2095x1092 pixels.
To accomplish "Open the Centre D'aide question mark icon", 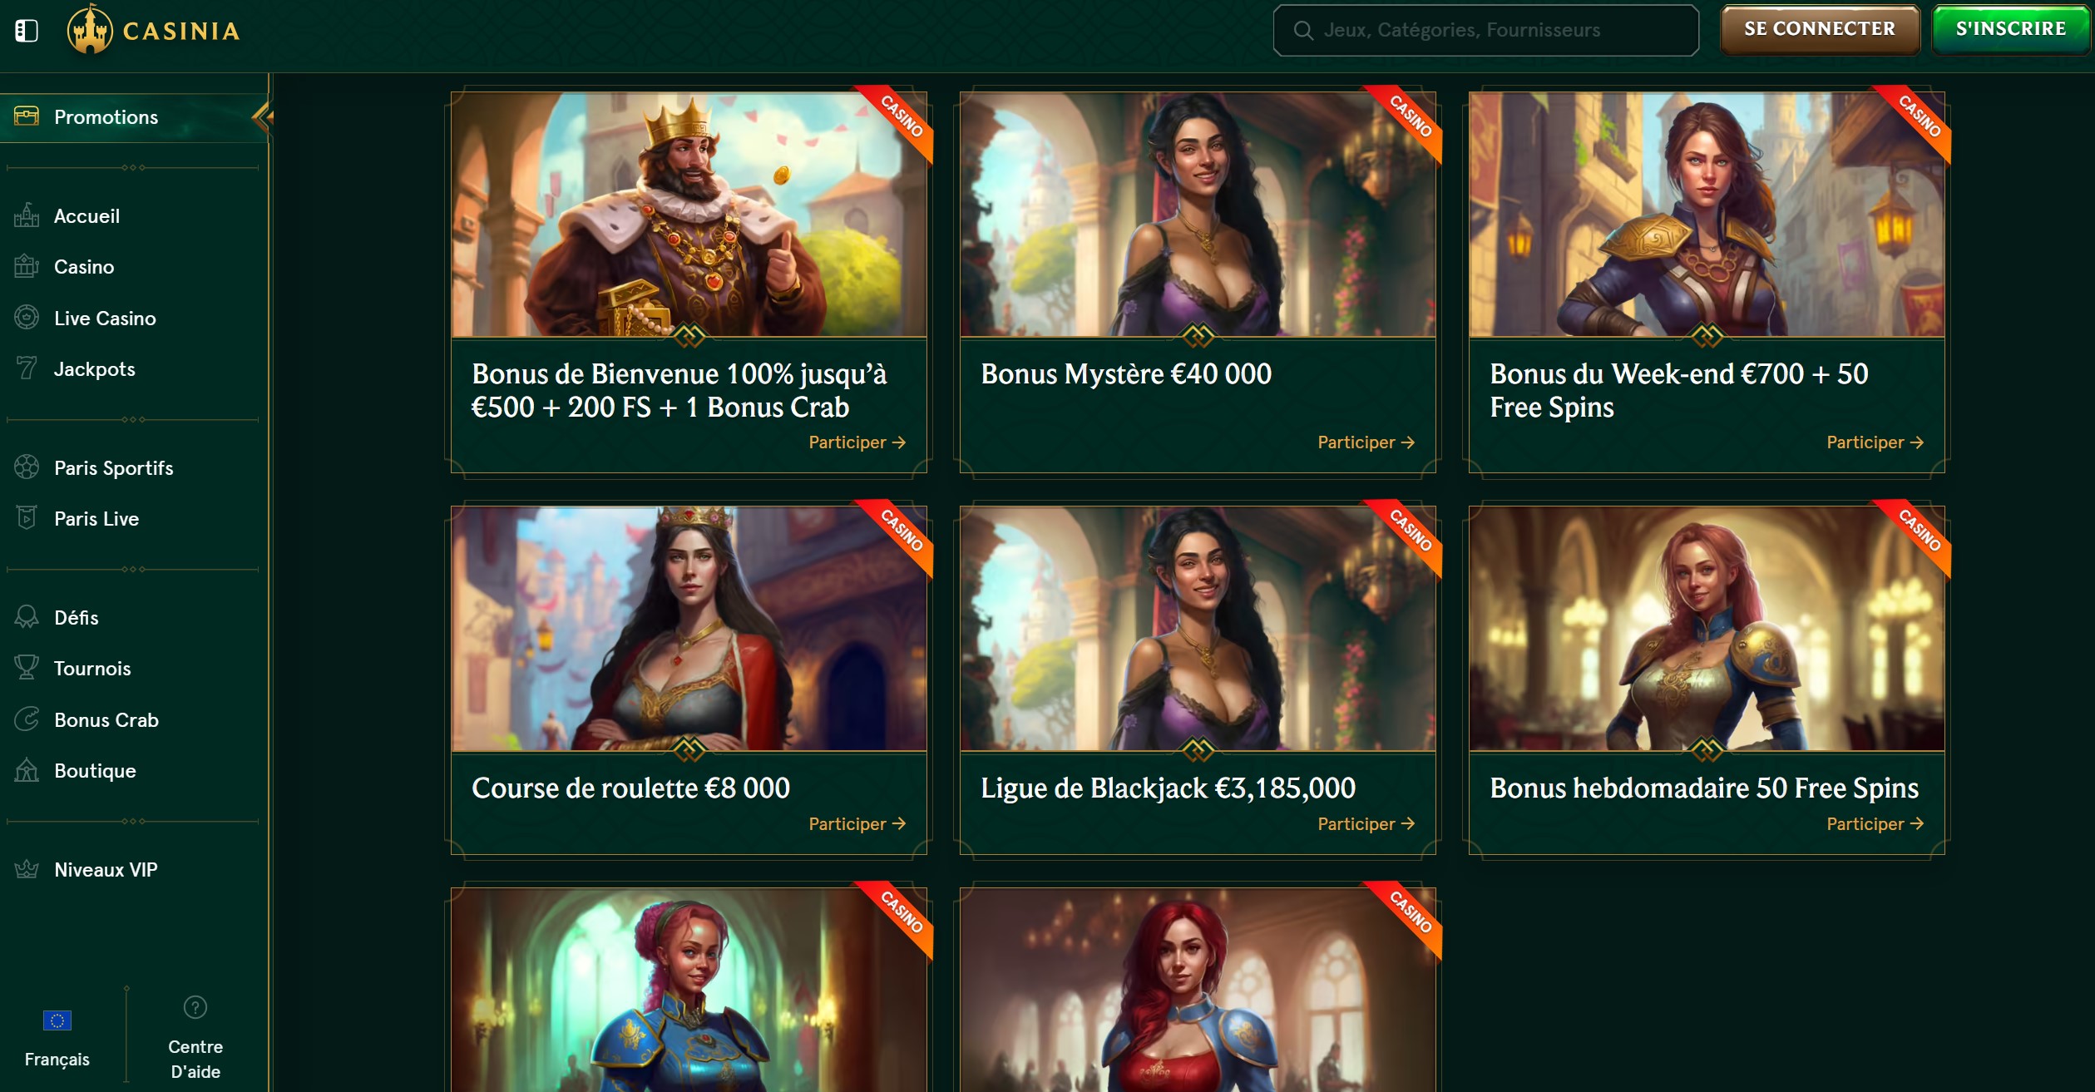I will [x=195, y=1007].
